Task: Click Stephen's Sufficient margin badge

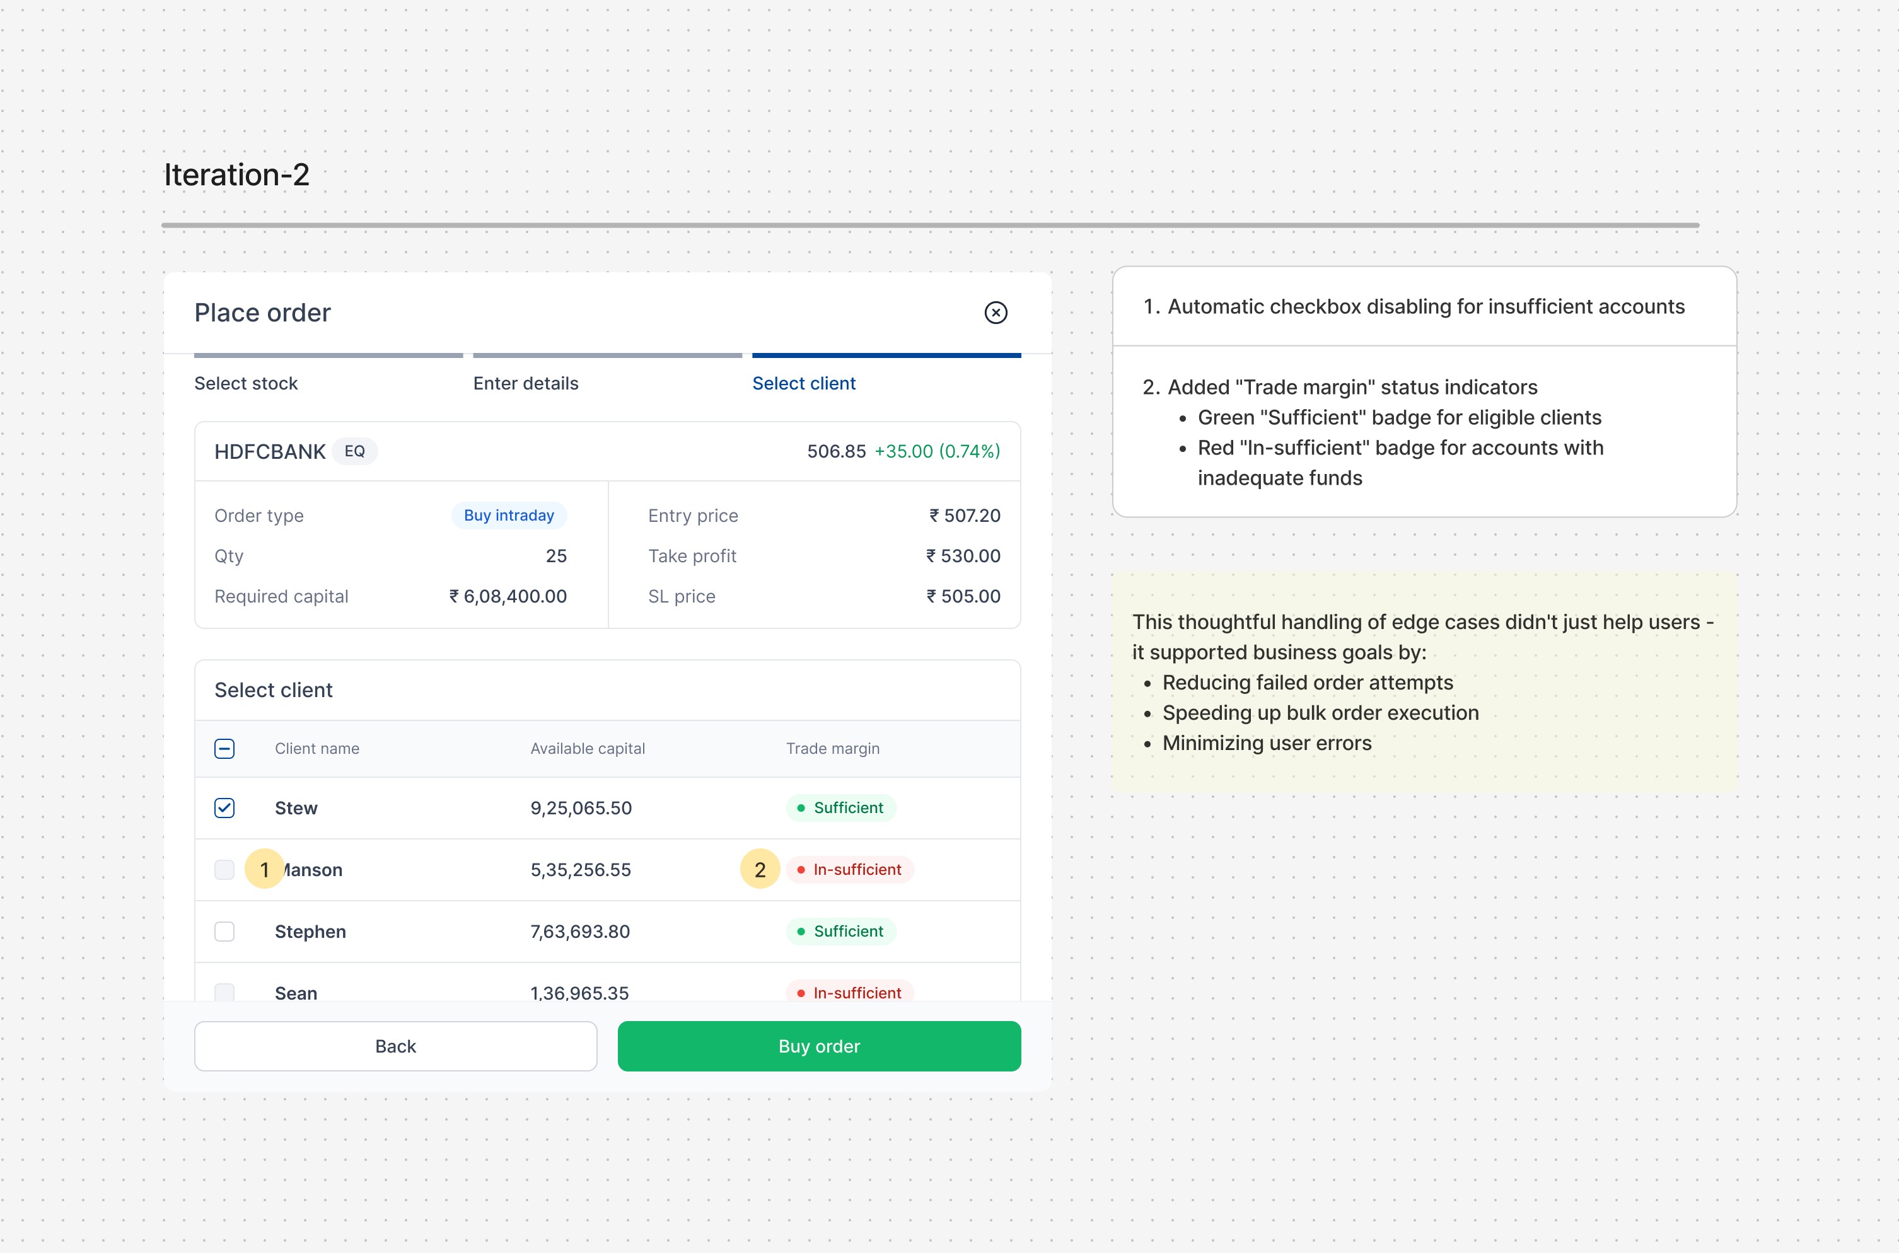Action: 841,932
